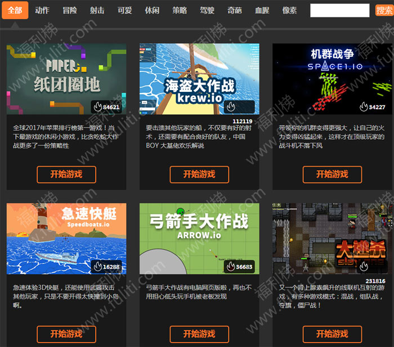Click the flame popularity icon on 纸团圈地 card
This screenshot has height=347, width=394.
[x=98, y=107]
